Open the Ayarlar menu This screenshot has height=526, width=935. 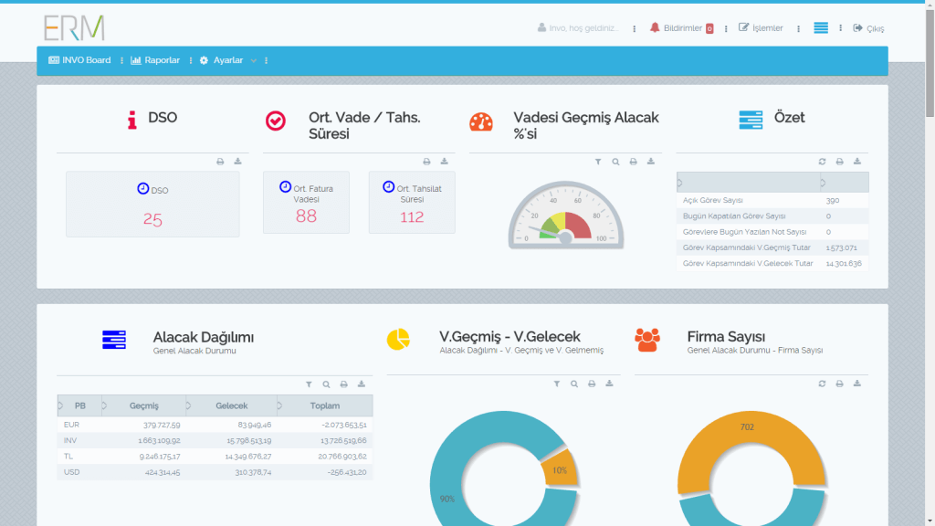(x=221, y=60)
